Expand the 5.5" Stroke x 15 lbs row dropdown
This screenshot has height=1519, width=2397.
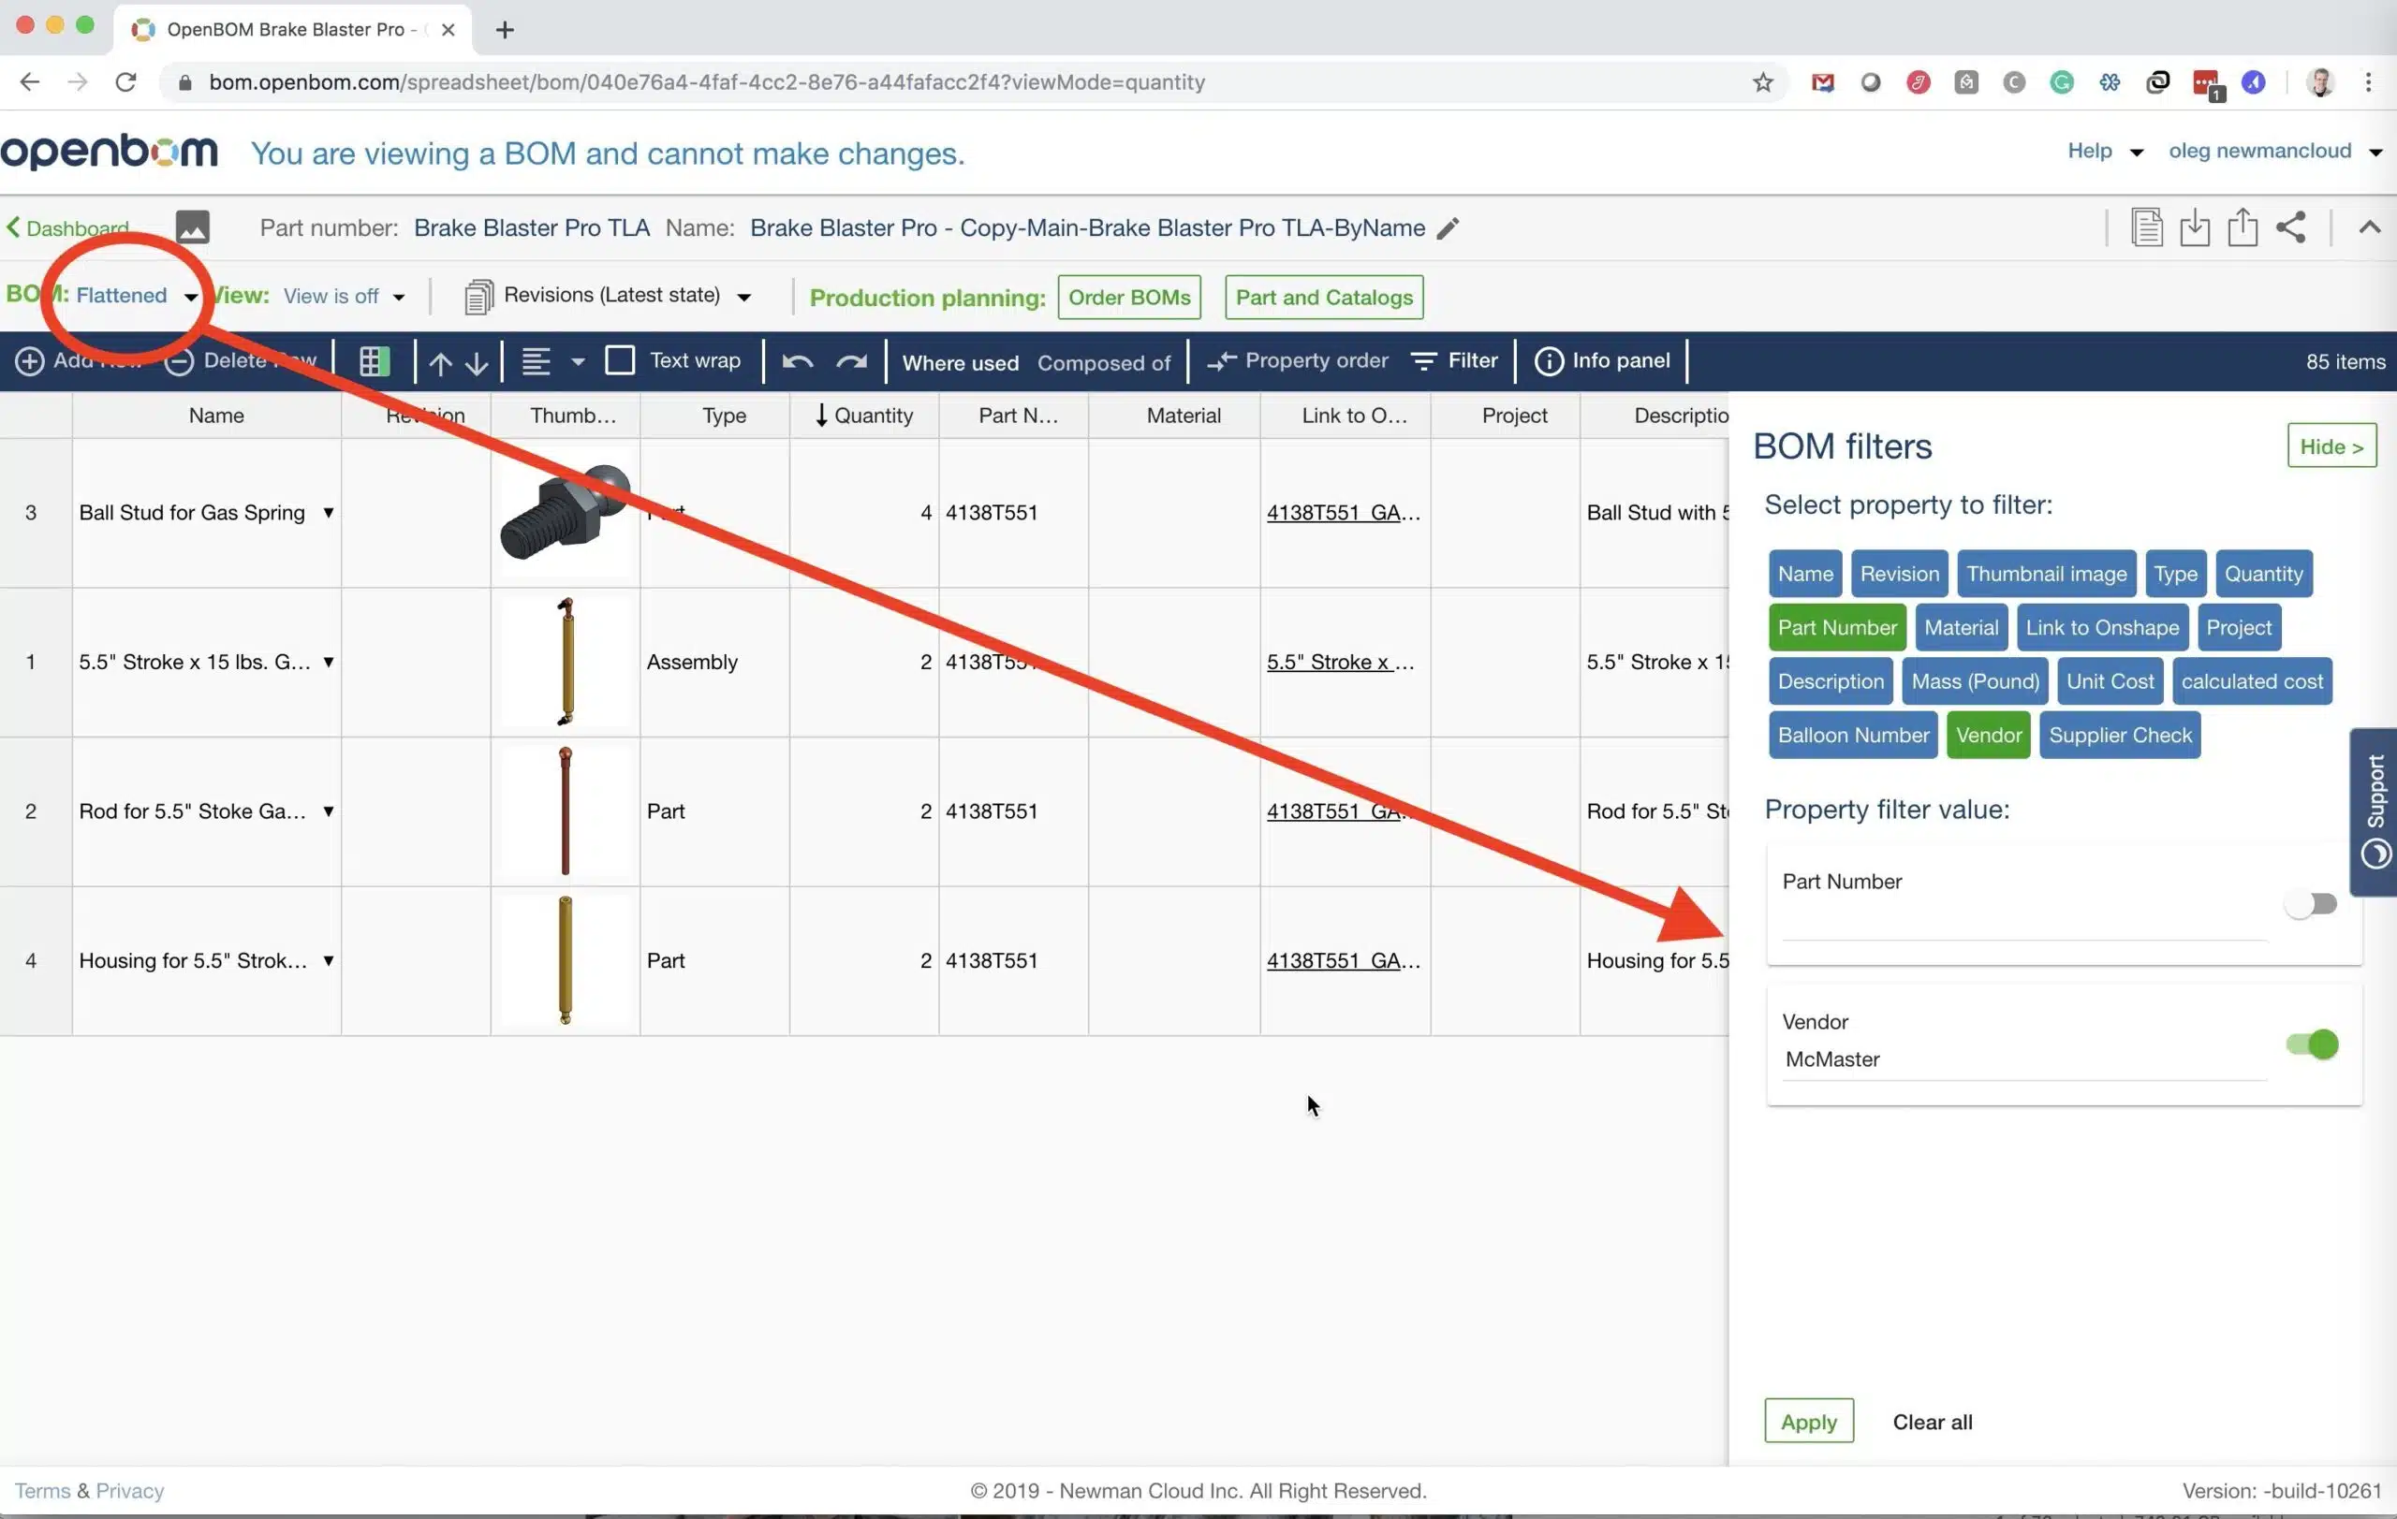328,662
